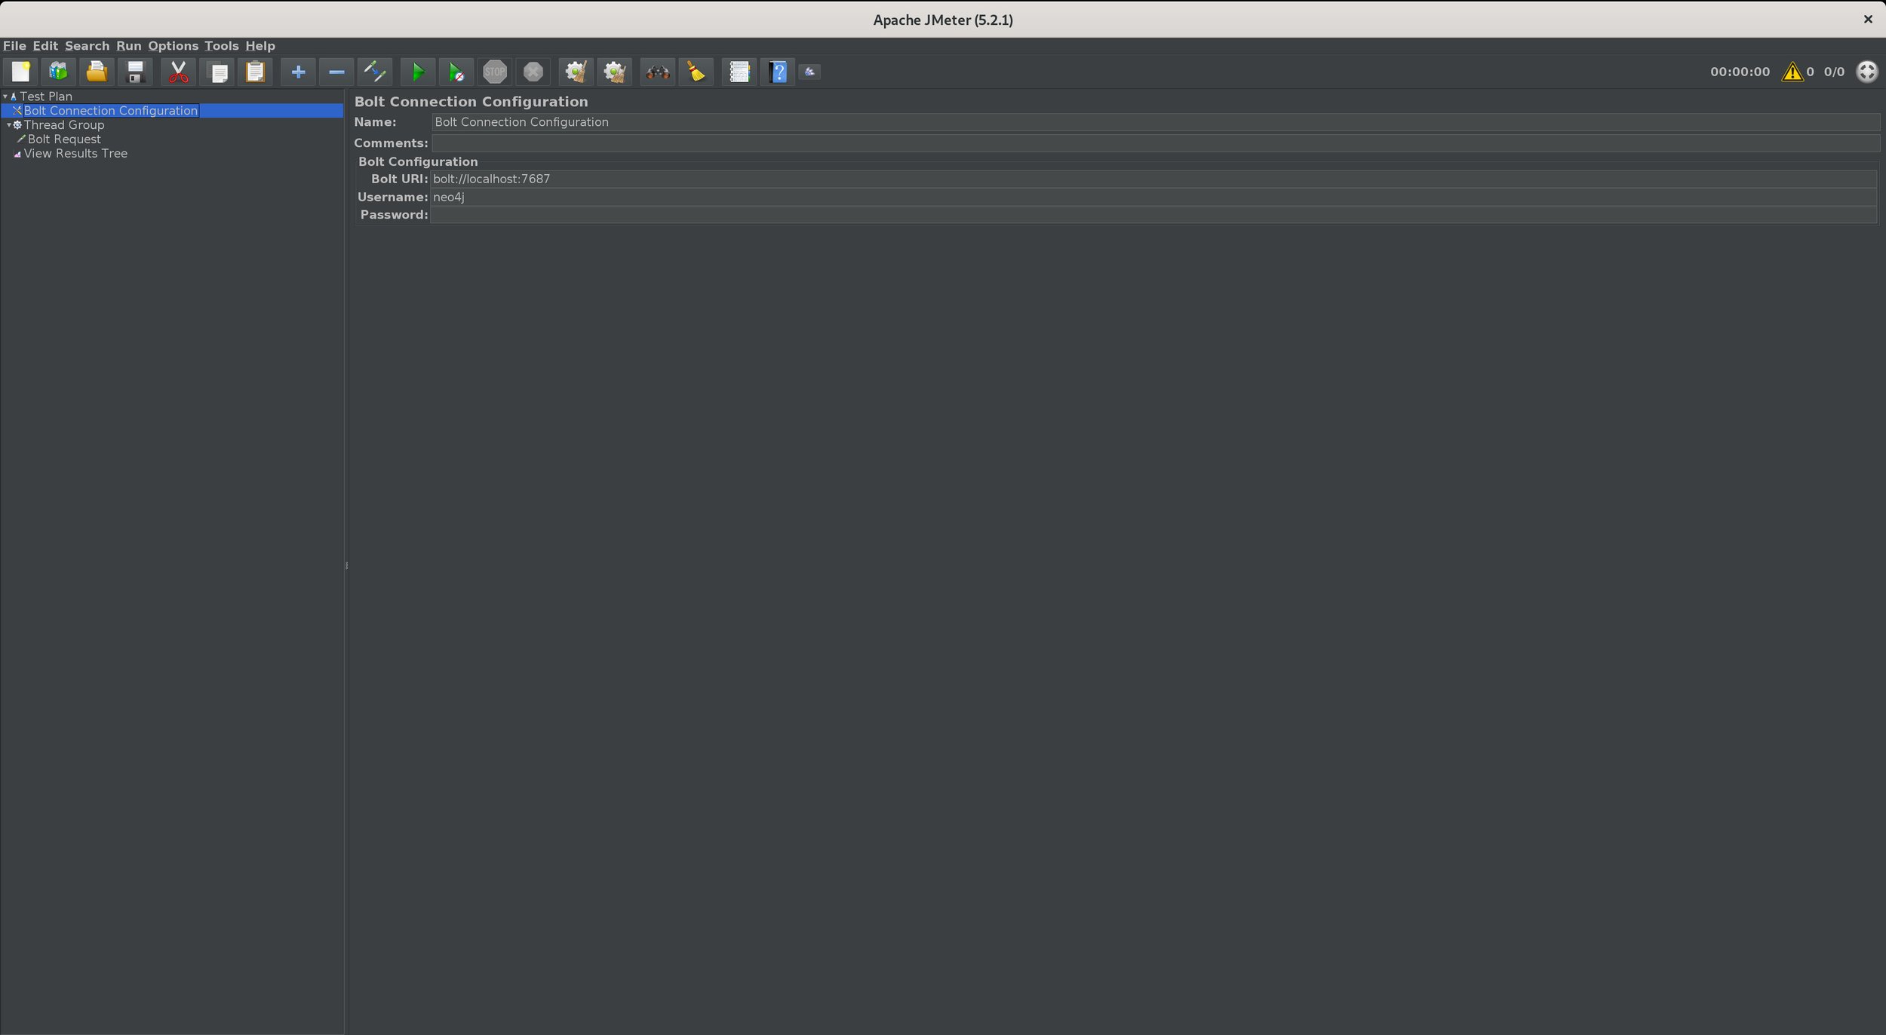Cut selected element with scissors icon
This screenshot has height=1035, width=1886.
tap(178, 72)
